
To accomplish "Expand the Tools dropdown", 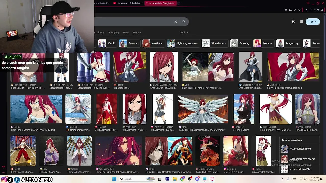I will point(184,32).
